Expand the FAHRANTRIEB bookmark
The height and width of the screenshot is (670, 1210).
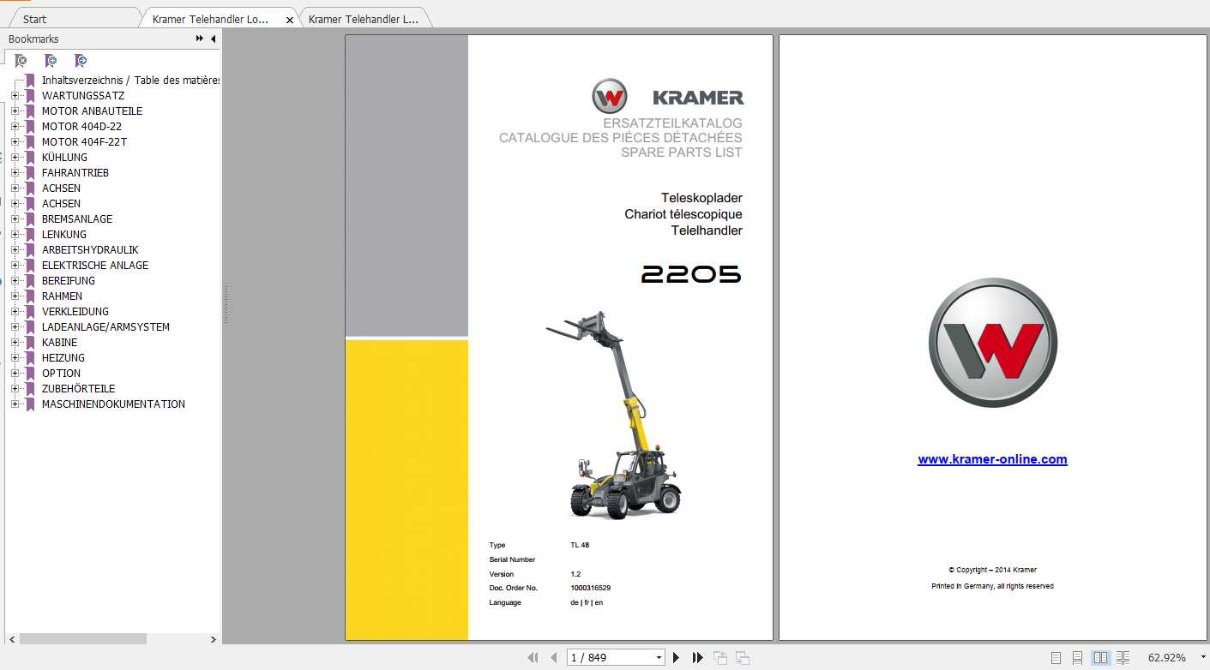pos(15,173)
